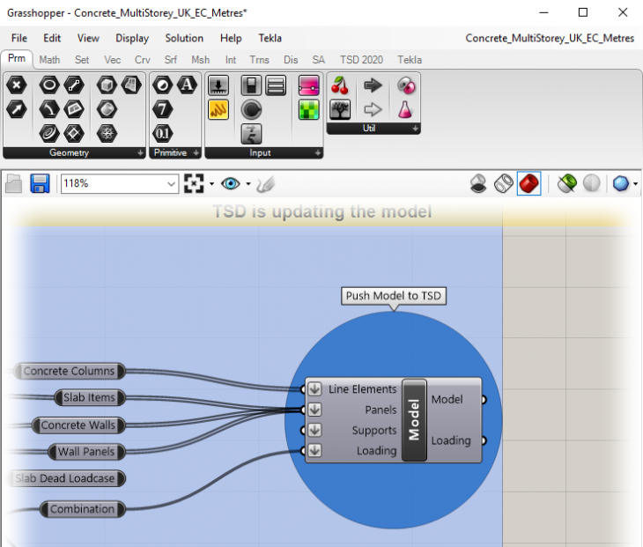This screenshot has height=547, width=643.
Task: Click the Concrete Walls parameter
Action: tap(78, 425)
